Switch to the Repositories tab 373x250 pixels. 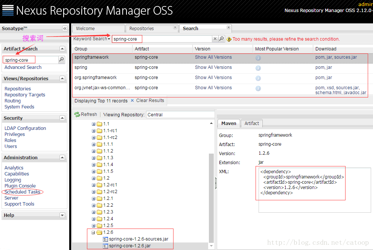tap(152, 29)
